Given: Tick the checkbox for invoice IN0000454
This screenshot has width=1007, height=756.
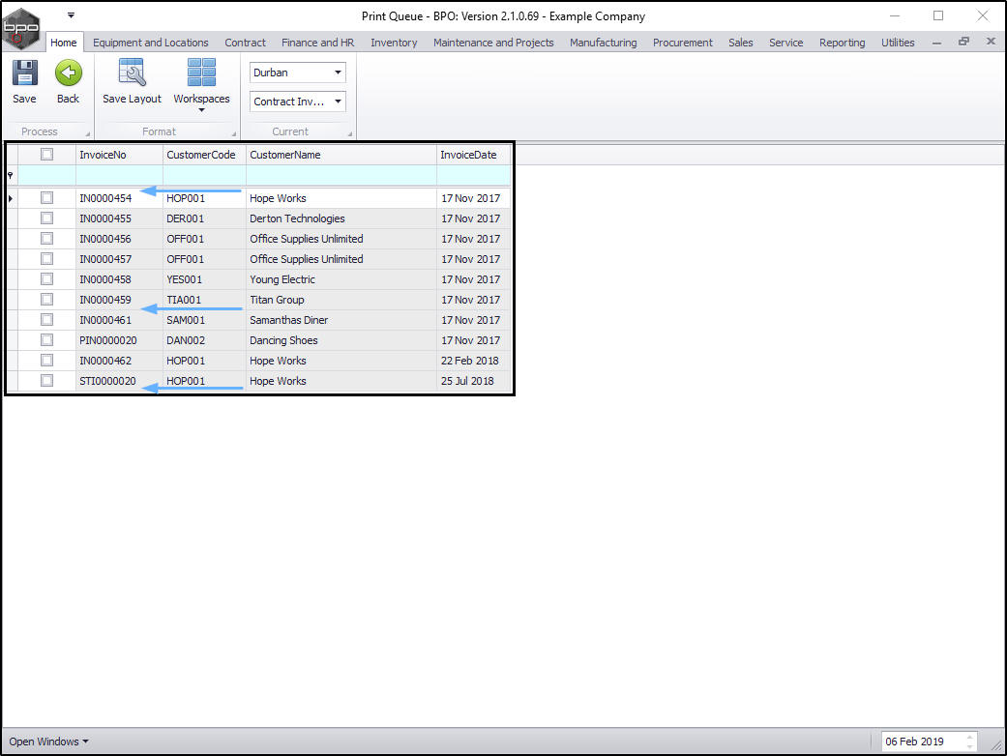Looking at the screenshot, I should point(46,197).
